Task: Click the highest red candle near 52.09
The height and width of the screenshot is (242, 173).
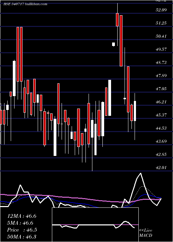Action: tap(117, 20)
